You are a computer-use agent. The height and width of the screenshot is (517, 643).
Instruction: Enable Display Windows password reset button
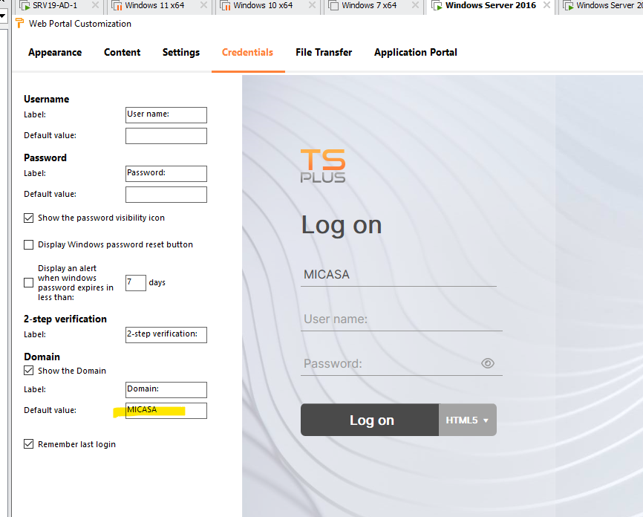click(x=29, y=245)
